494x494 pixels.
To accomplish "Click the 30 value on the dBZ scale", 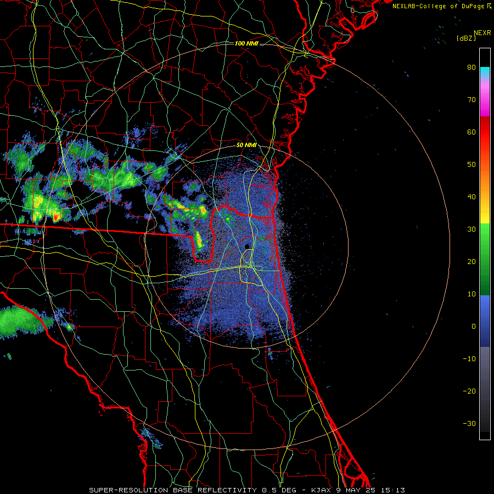I will pyautogui.click(x=471, y=229).
